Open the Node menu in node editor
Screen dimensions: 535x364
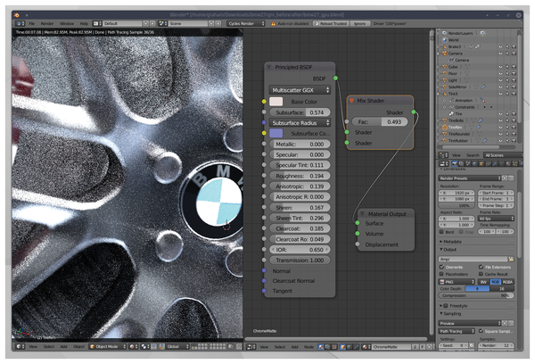(x=309, y=347)
